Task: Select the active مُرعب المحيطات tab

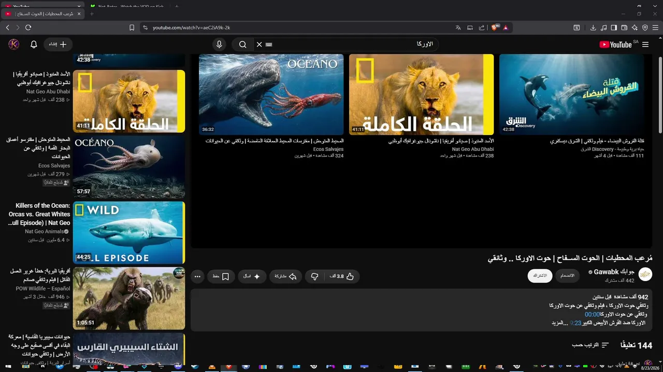Action: tap(42, 14)
